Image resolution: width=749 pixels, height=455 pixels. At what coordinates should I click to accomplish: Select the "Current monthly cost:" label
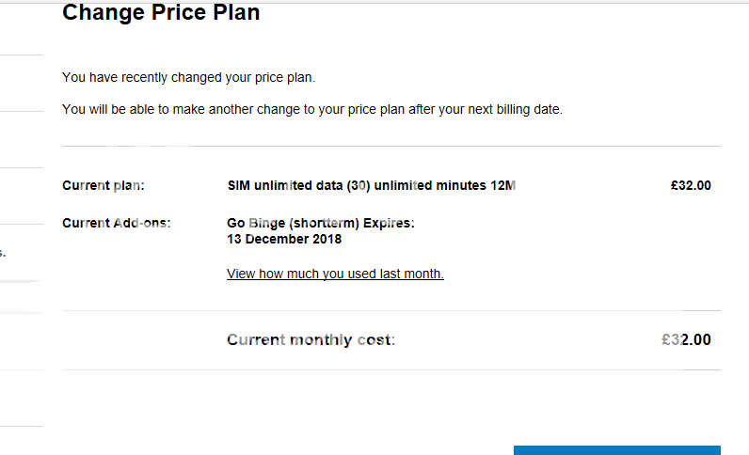click(311, 339)
